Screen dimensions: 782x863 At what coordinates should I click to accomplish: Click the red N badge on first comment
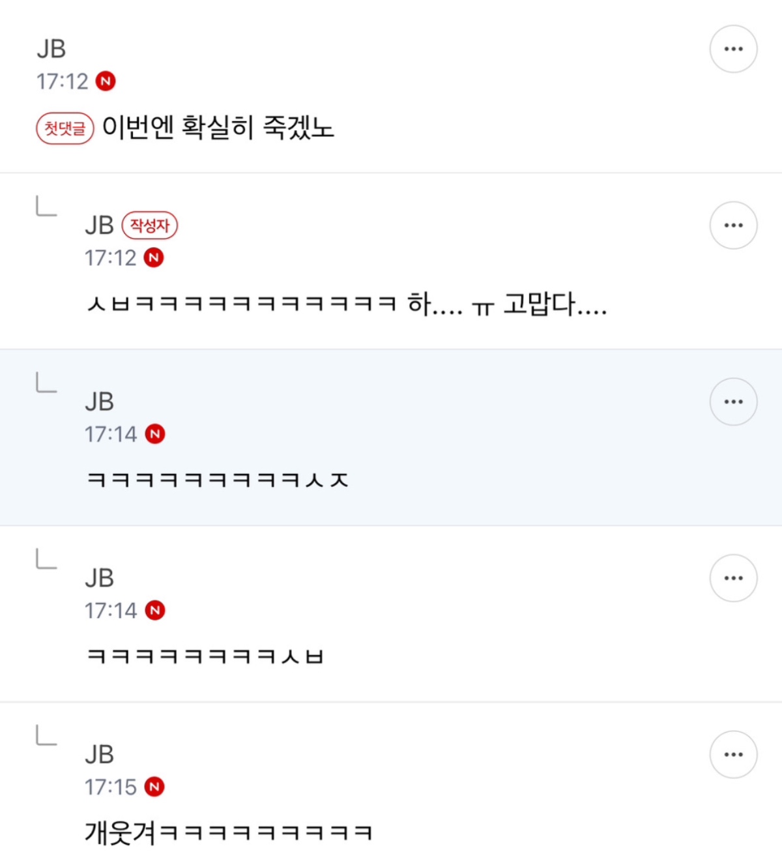[106, 81]
